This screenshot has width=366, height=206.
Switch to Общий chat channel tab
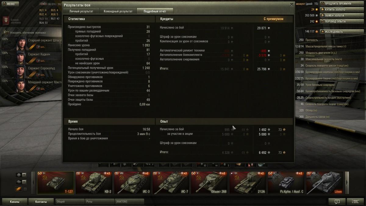[70, 202]
